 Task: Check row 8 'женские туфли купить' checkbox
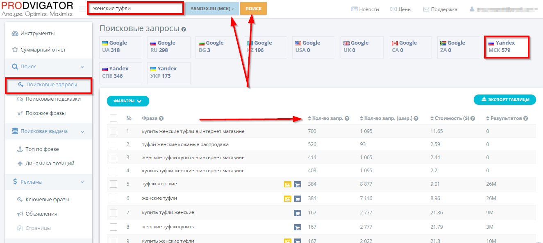114,227
